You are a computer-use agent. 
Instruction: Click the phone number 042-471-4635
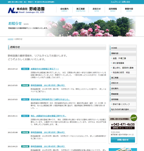point(123,124)
